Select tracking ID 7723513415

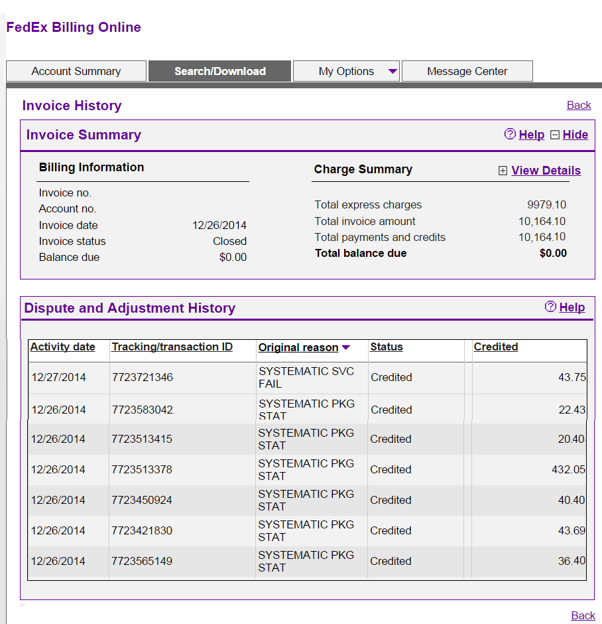(x=142, y=439)
